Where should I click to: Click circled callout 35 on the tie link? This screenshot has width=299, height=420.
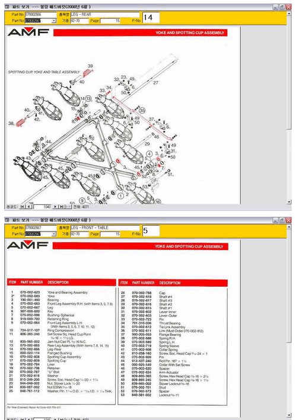[142, 111]
